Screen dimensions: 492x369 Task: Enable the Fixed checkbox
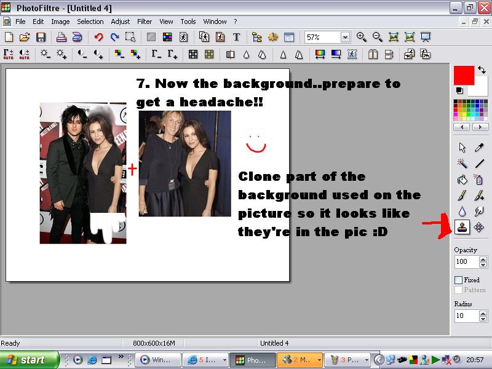[x=458, y=280]
